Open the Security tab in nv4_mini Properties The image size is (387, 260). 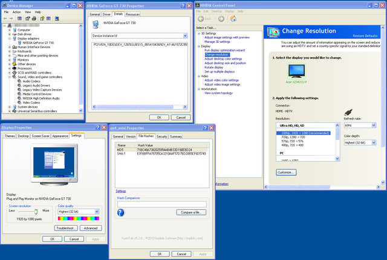(x=161, y=136)
